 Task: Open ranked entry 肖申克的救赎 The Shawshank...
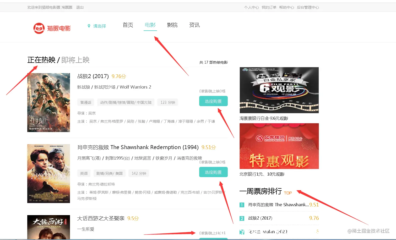(x=278, y=205)
